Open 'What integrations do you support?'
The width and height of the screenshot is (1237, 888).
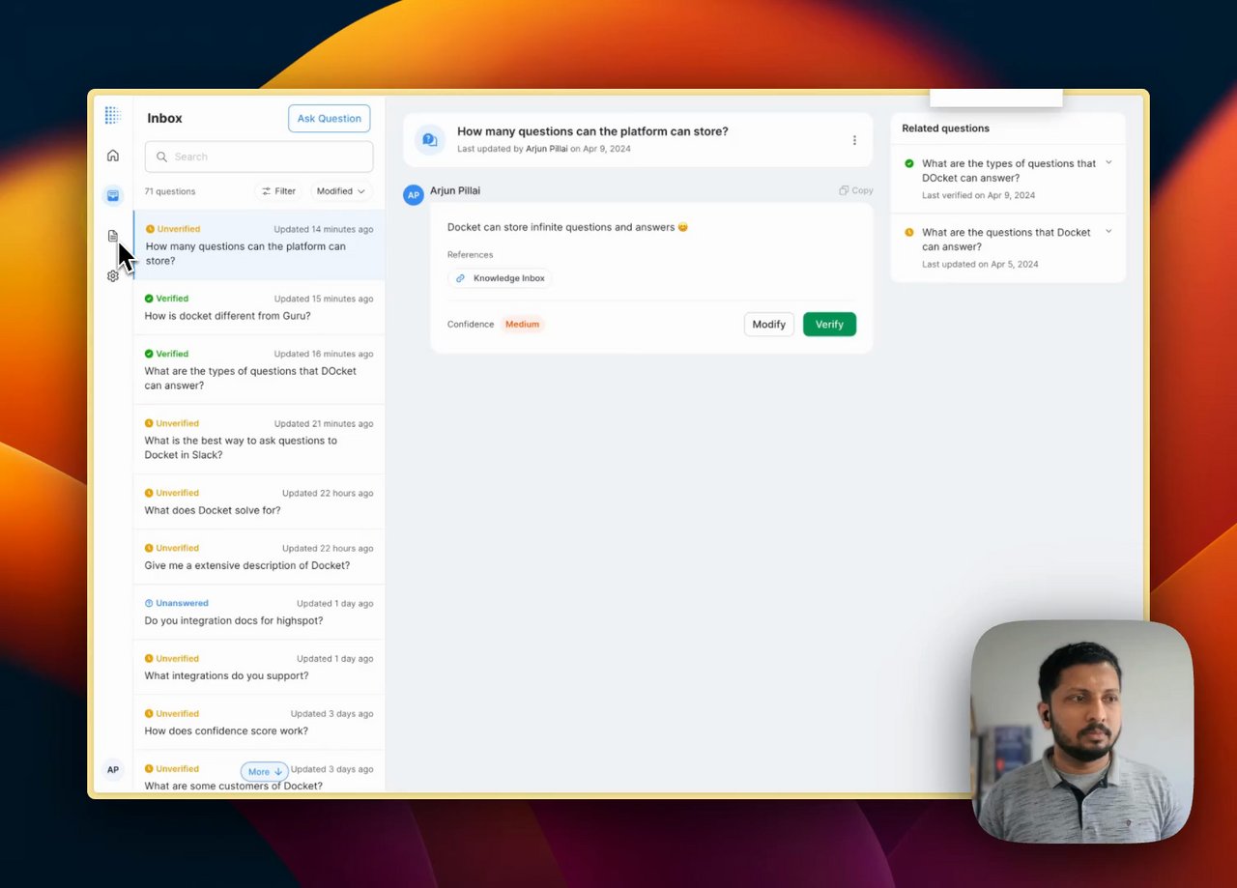(x=259, y=667)
